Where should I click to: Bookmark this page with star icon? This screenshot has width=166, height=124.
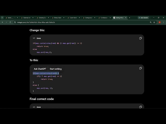click(154, 22)
